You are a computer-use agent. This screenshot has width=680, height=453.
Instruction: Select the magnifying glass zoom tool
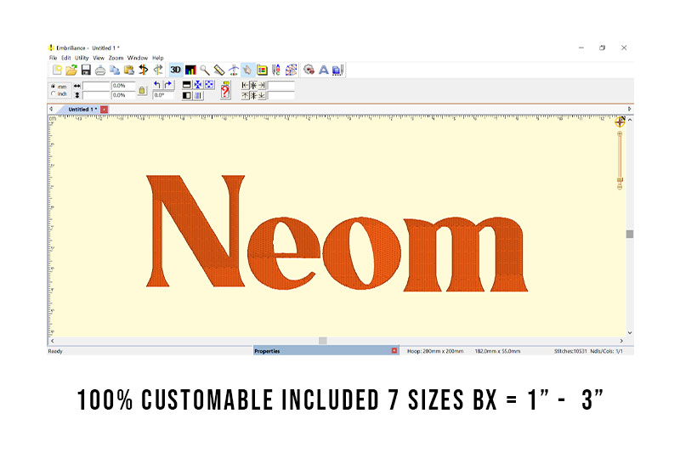pos(205,70)
